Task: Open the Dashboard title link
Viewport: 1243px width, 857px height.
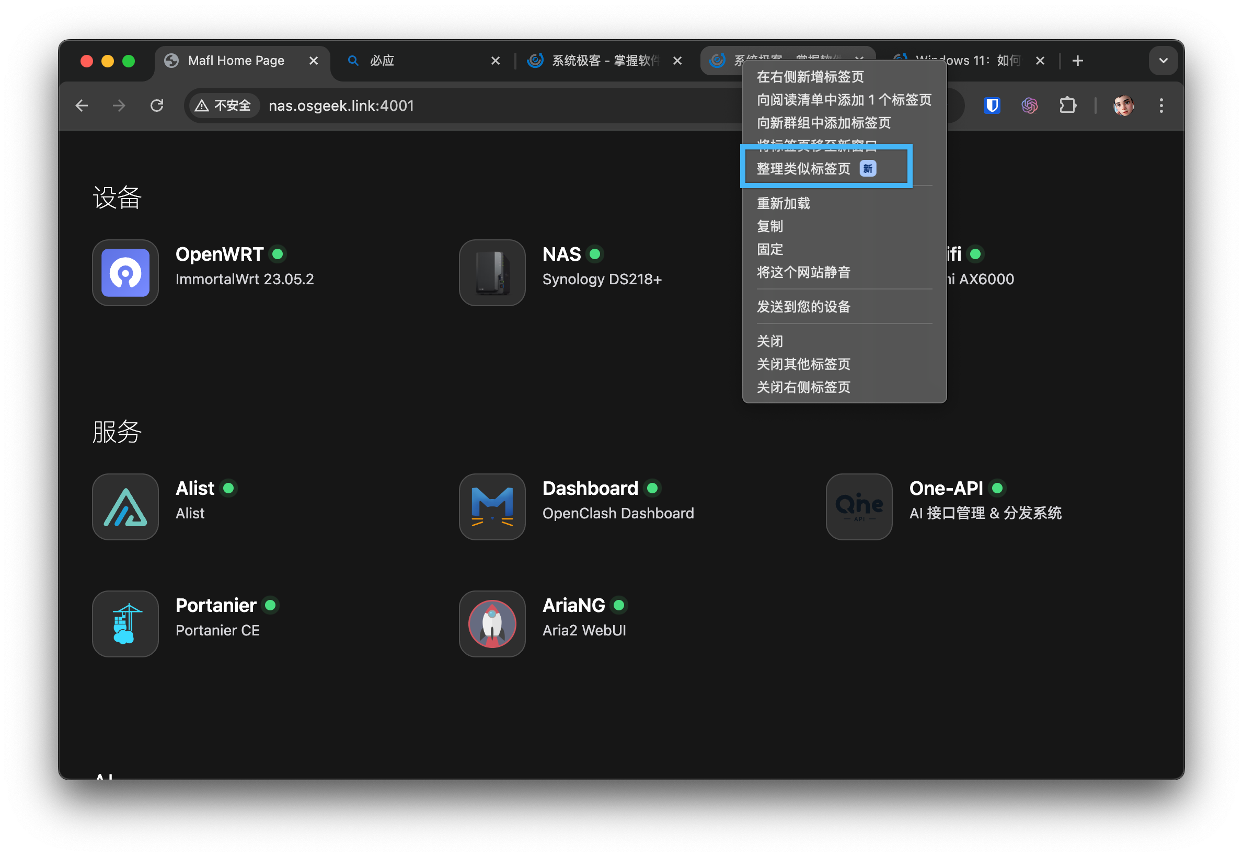Action: pos(590,489)
